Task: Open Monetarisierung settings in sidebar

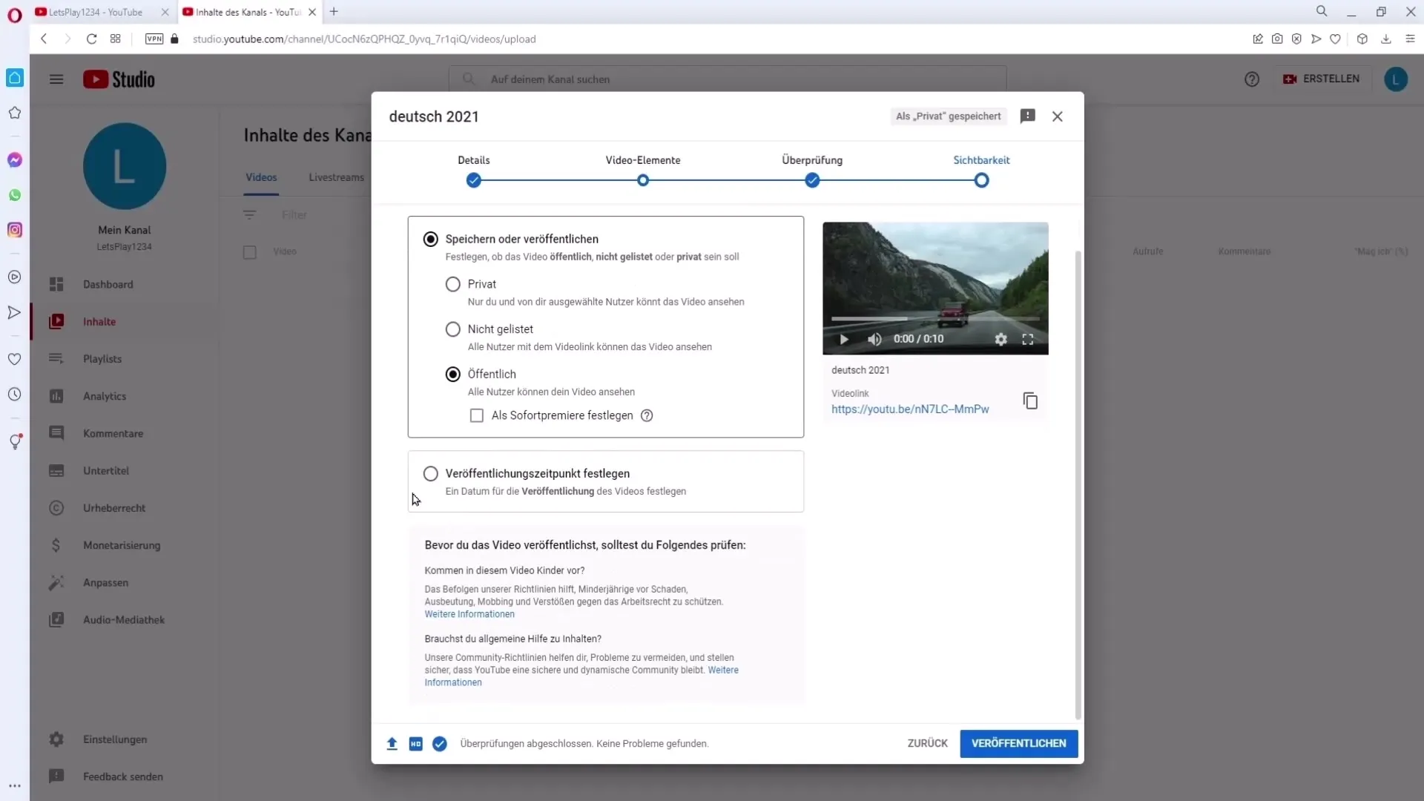Action: coord(122,546)
